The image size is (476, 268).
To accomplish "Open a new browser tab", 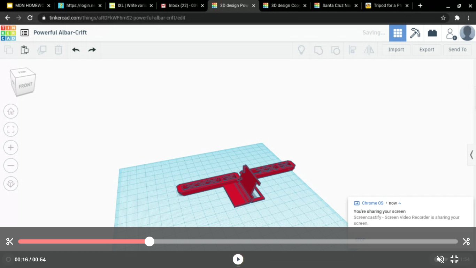I will pos(420,6).
